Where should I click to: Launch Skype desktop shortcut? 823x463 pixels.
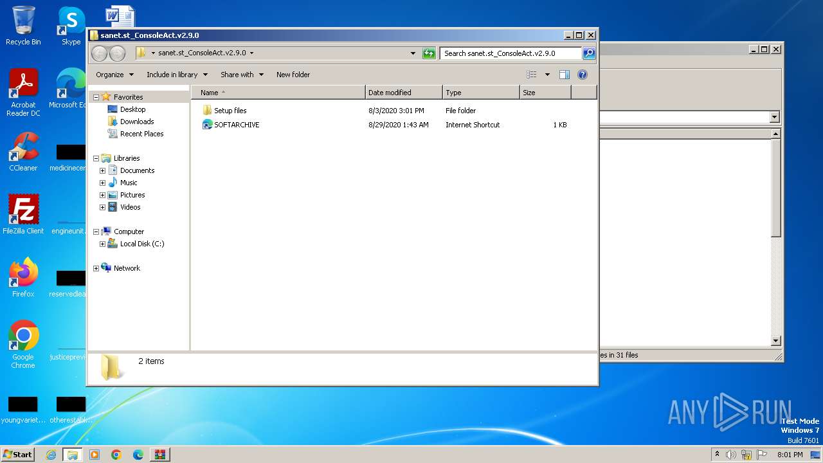click(71, 26)
